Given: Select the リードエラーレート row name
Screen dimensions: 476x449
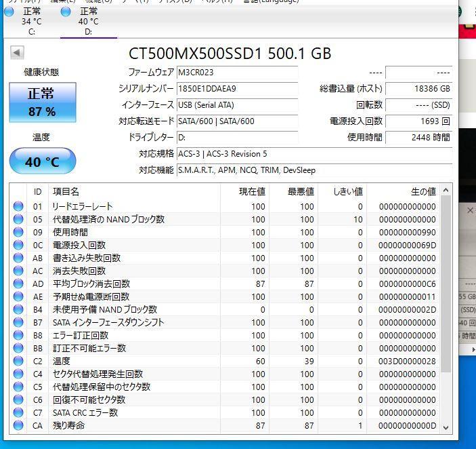Looking at the screenshot, I should pyautogui.click(x=83, y=206).
